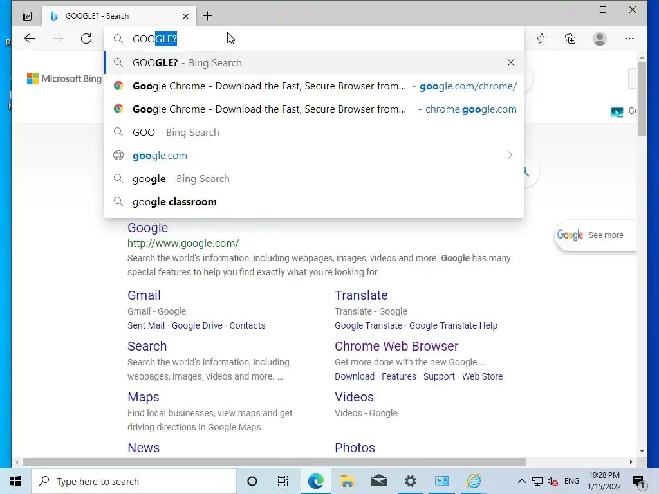The height and width of the screenshot is (494, 659).
Task: Open Internet Explorer taskbar icon
Action: pos(474,481)
